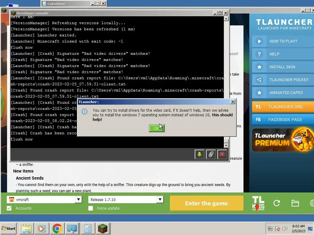
Task: Click the volume speaker tray icon
Action: (285, 228)
